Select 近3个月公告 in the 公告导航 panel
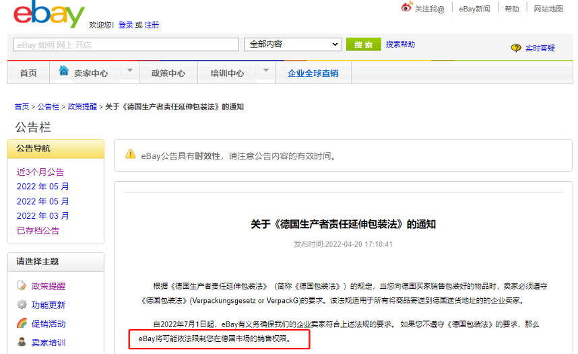This screenshot has height=354, width=578. pos(40,172)
